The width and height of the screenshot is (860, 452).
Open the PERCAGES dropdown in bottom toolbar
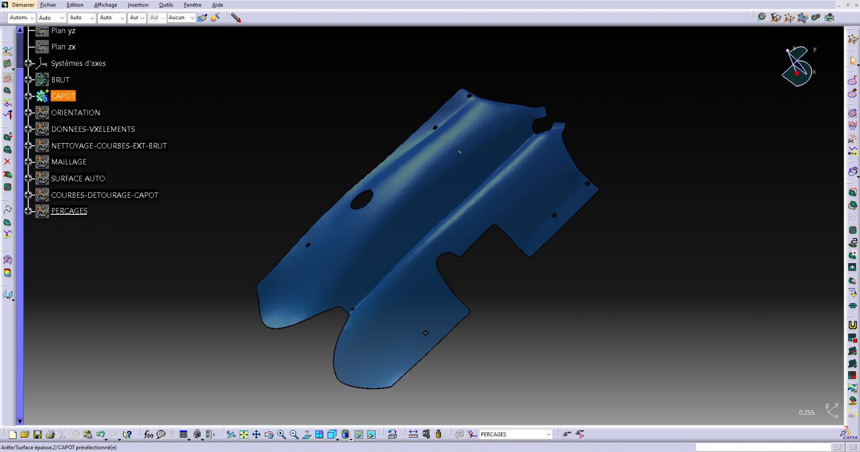pyautogui.click(x=548, y=434)
